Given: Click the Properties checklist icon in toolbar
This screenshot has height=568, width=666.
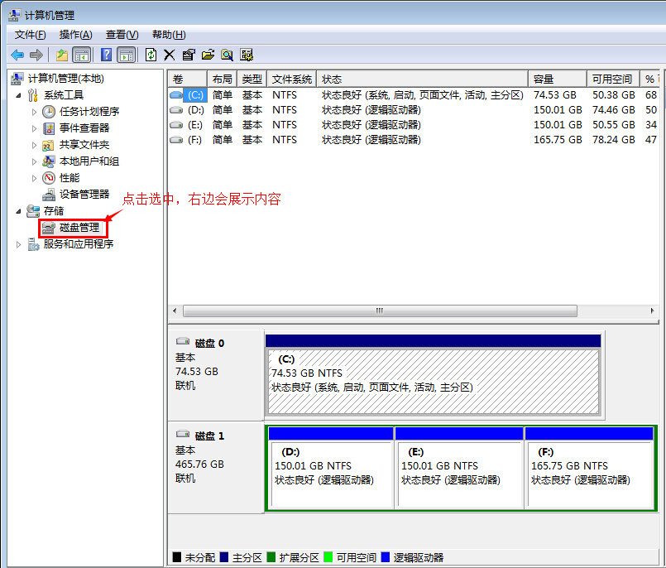Looking at the screenshot, I should tap(189, 55).
